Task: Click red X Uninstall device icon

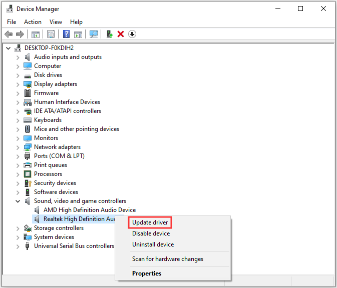Action: (121, 34)
